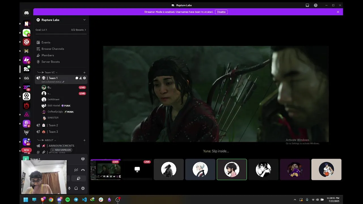Invite people to Team 1 channel
The height and width of the screenshot is (204, 363).
point(81,78)
